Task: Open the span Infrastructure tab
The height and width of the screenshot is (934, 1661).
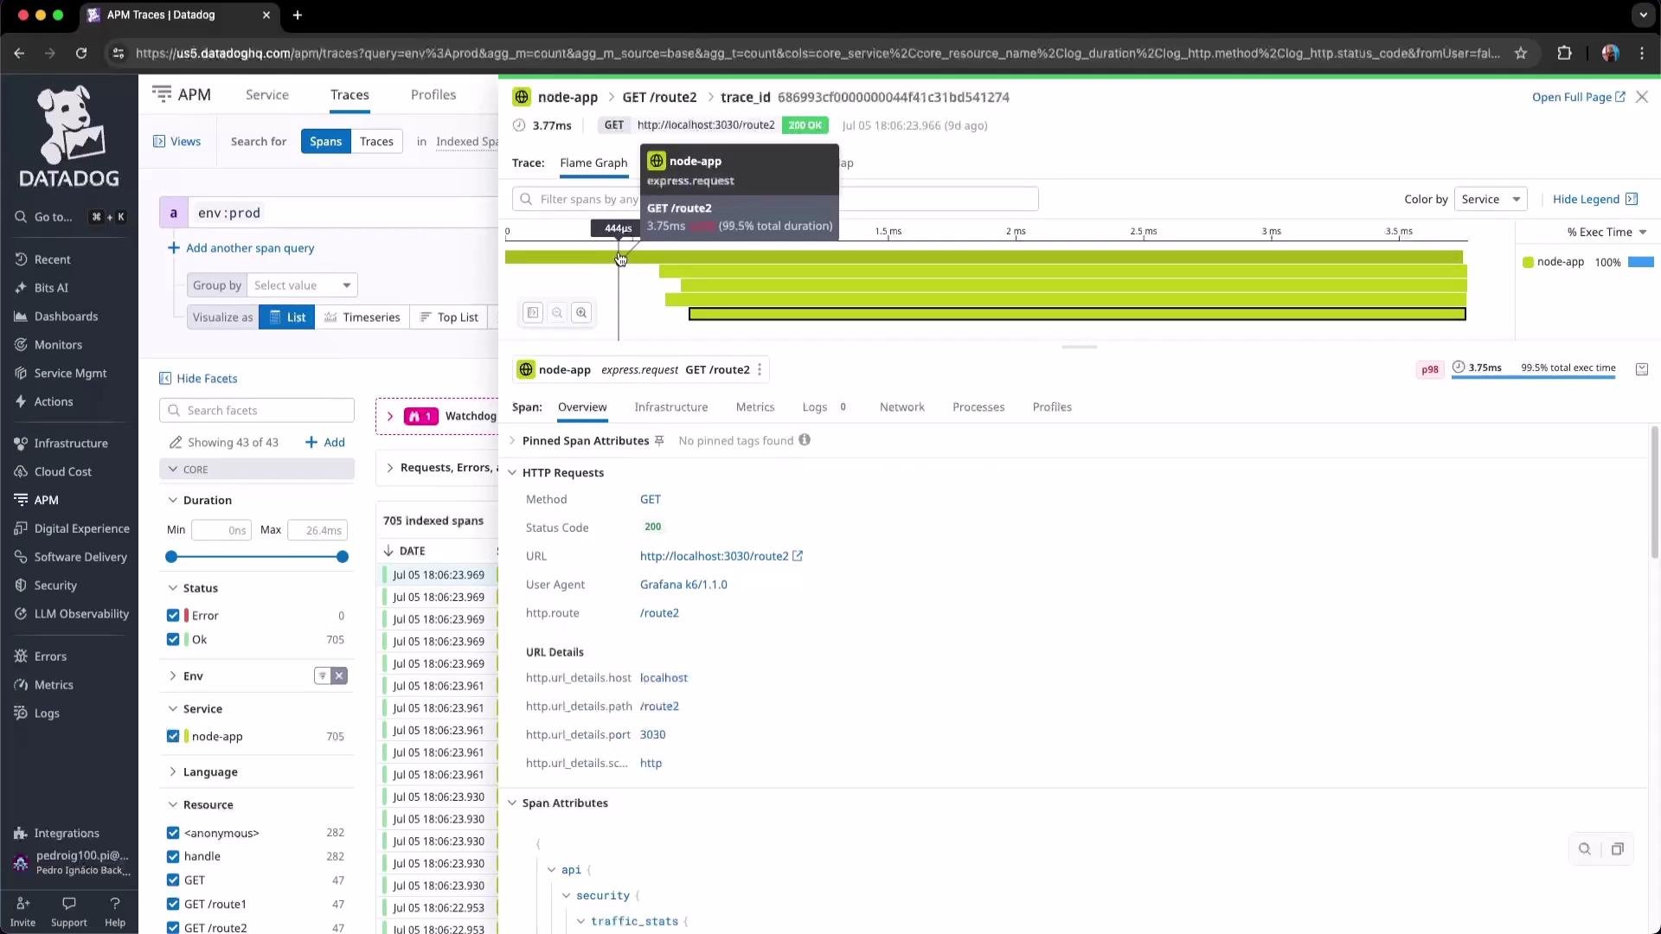Action: pyautogui.click(x=671, y=407)
